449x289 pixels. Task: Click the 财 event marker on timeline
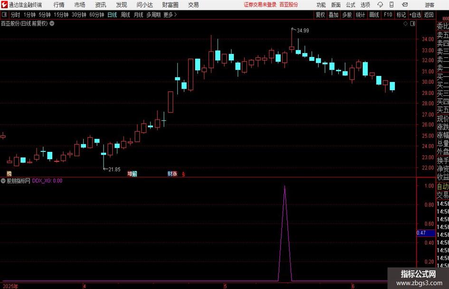pyautogui.click(x=170, y=174)
